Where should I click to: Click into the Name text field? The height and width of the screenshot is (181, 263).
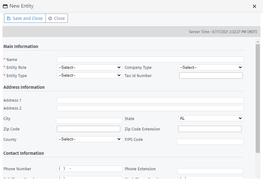pos(150,59)
